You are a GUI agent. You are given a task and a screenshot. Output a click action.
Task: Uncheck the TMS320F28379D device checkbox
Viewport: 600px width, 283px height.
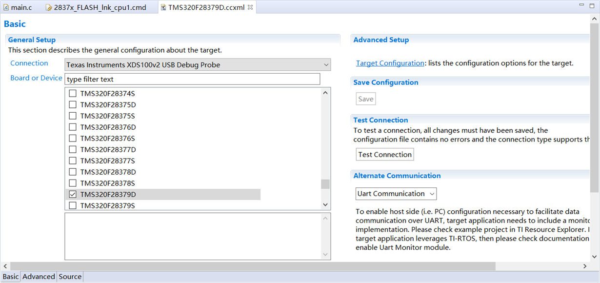(x=73, y=194)
